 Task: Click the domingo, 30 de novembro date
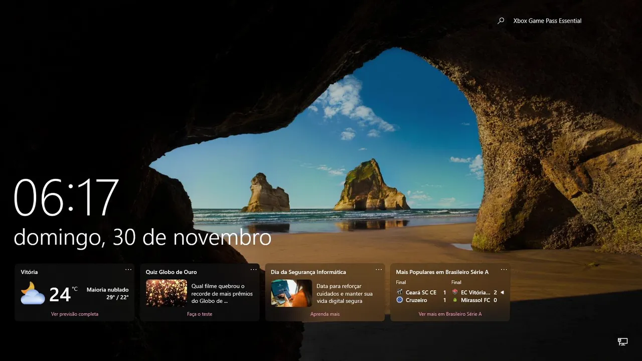click(x=142, y=238)
